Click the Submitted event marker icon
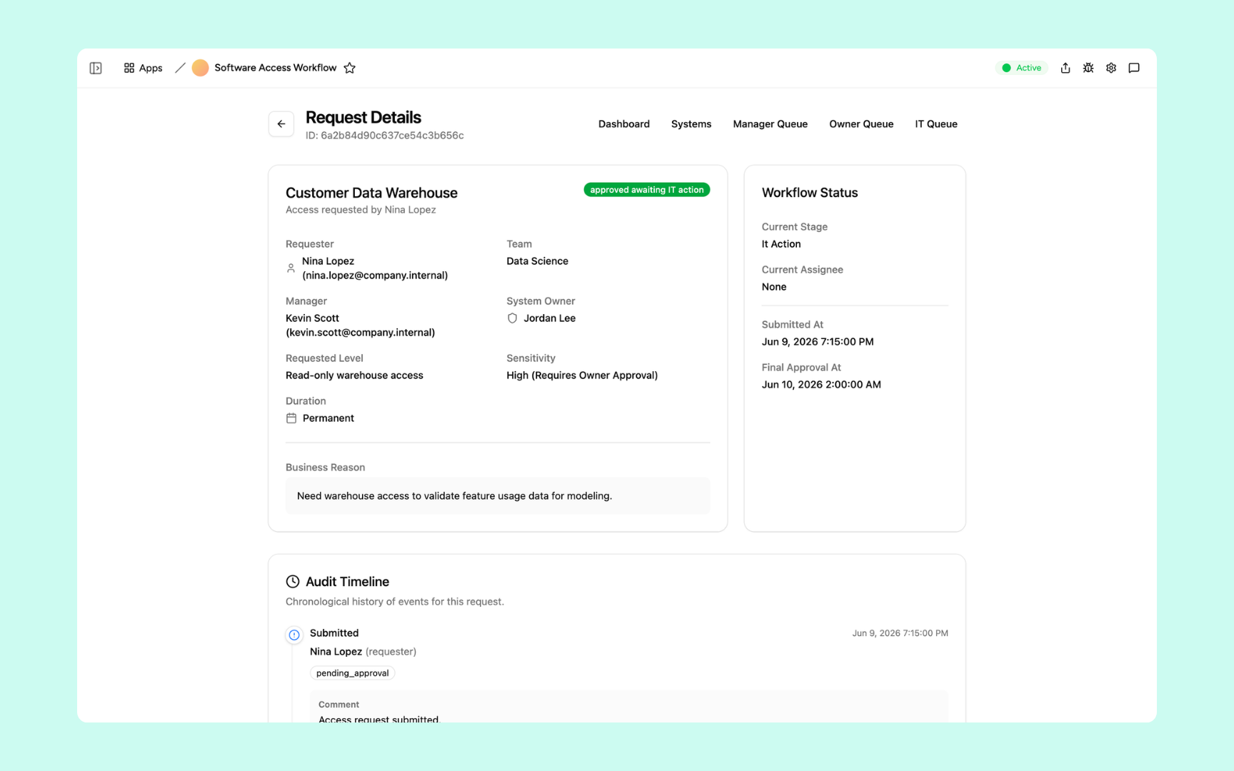This screenshot has height=771, width=1234. click(x=294, y=635)
